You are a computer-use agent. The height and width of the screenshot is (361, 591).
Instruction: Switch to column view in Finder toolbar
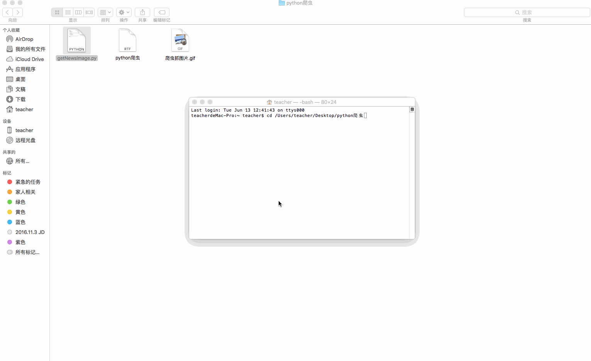[78, 12]
